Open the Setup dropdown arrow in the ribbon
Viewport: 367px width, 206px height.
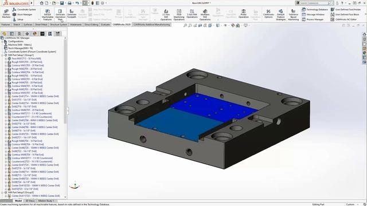coord(39,19)
